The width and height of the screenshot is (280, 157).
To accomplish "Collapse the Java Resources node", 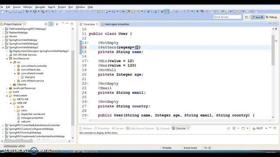I will (7, 58).
